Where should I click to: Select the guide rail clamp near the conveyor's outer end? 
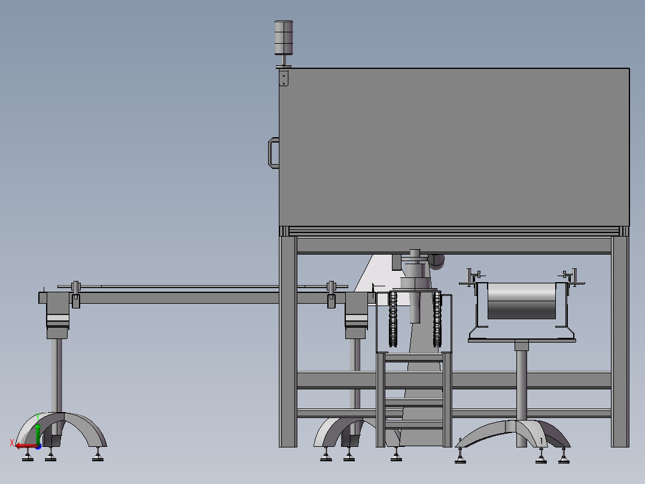[x=75, y=294]
